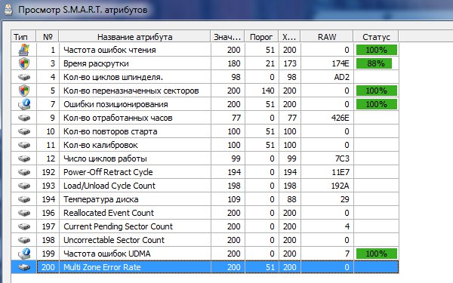Image resolution: width=453 pixels, height=283 pixels.
Task: Click RAW value 4 of Current Pending Sector Count
Action: pos(347,226)
